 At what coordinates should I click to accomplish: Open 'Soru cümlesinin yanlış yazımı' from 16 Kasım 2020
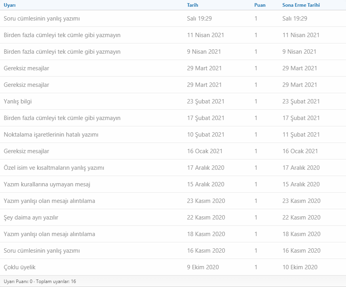point(42,251)
